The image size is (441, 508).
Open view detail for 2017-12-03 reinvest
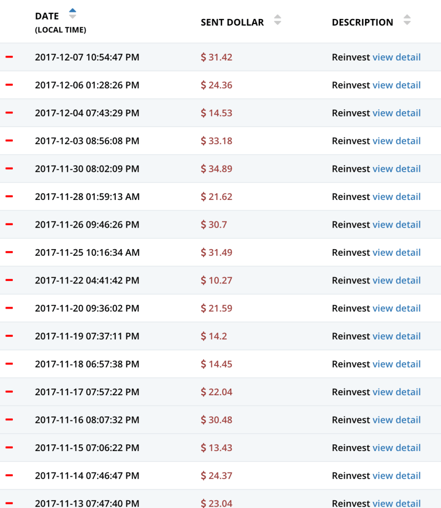[396, 141]
